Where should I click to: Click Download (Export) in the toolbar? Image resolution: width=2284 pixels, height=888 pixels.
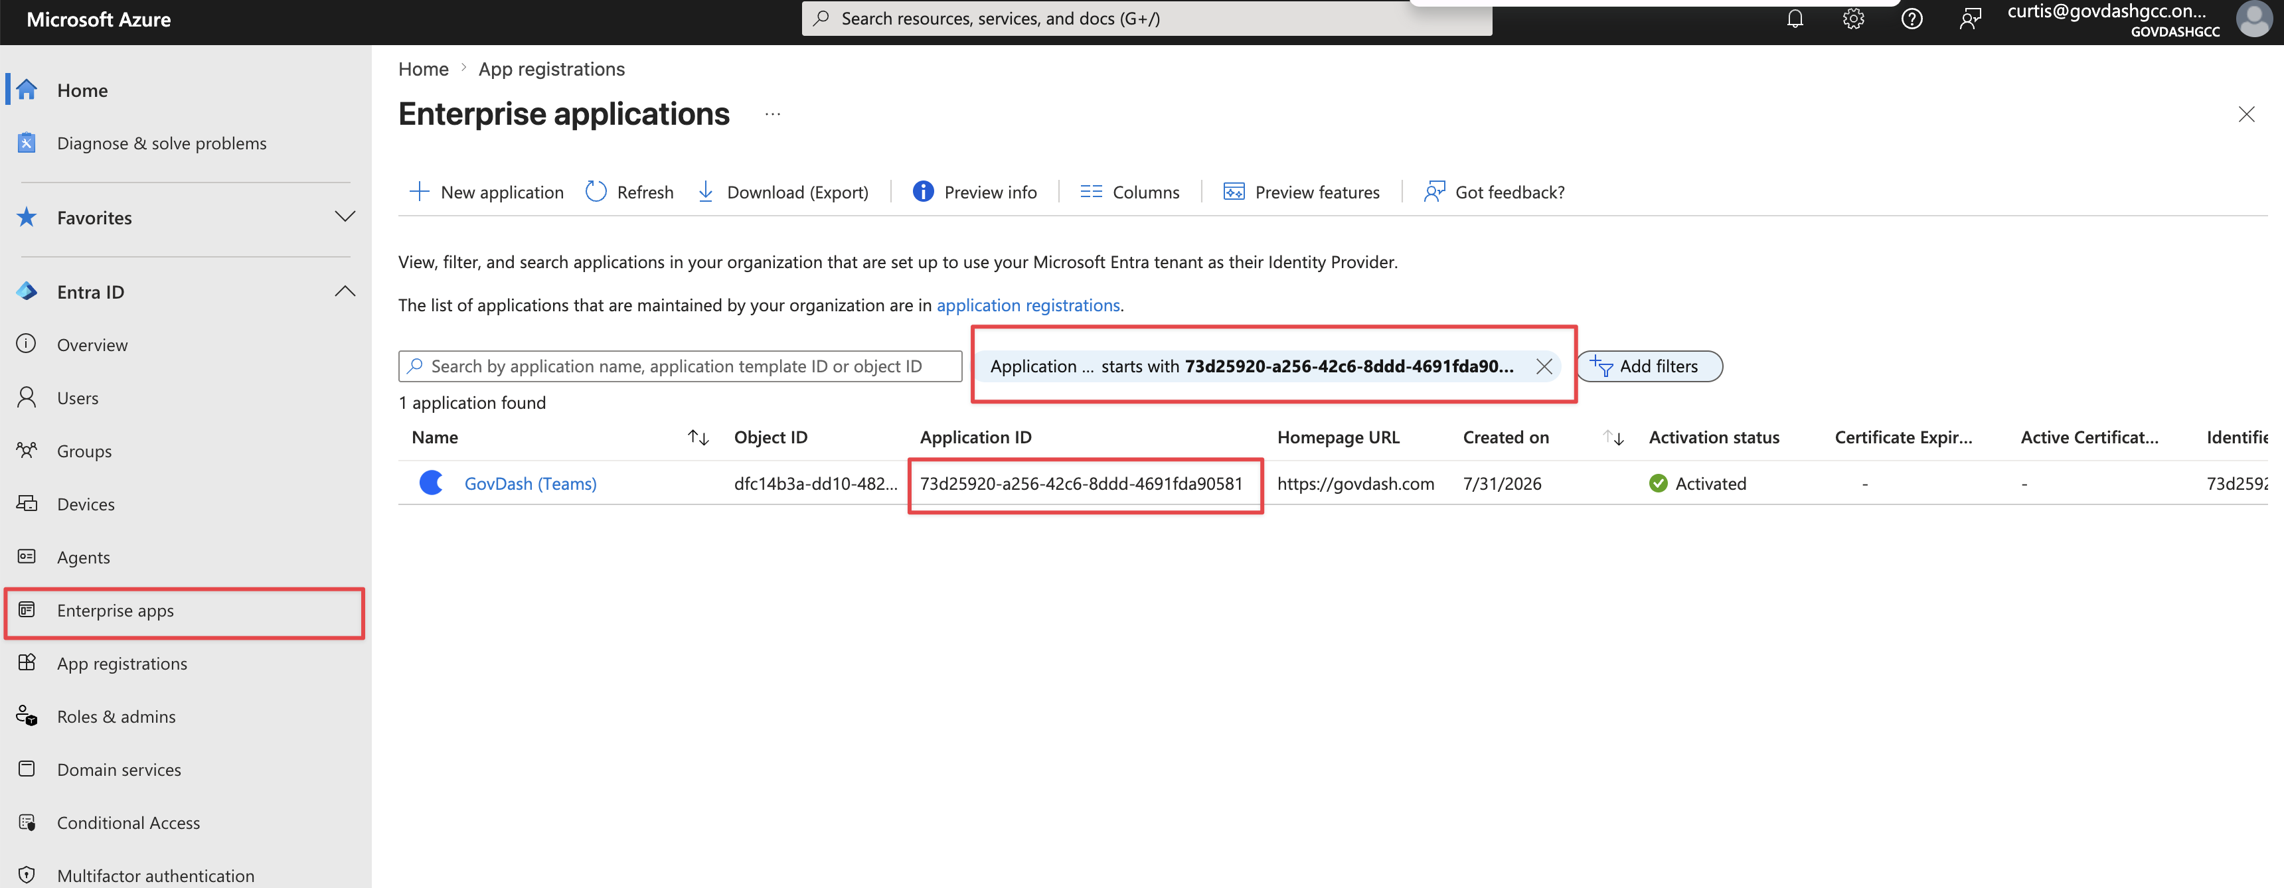[783, 192]
